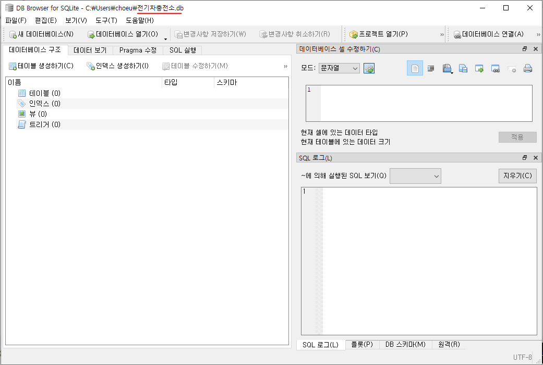543x365 pixels.
Task: Click the disabled 적용 (Apply) button
Action: click(517, 137)
